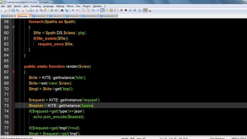Select the kite.php tab
247x139 pixels.
24,16
